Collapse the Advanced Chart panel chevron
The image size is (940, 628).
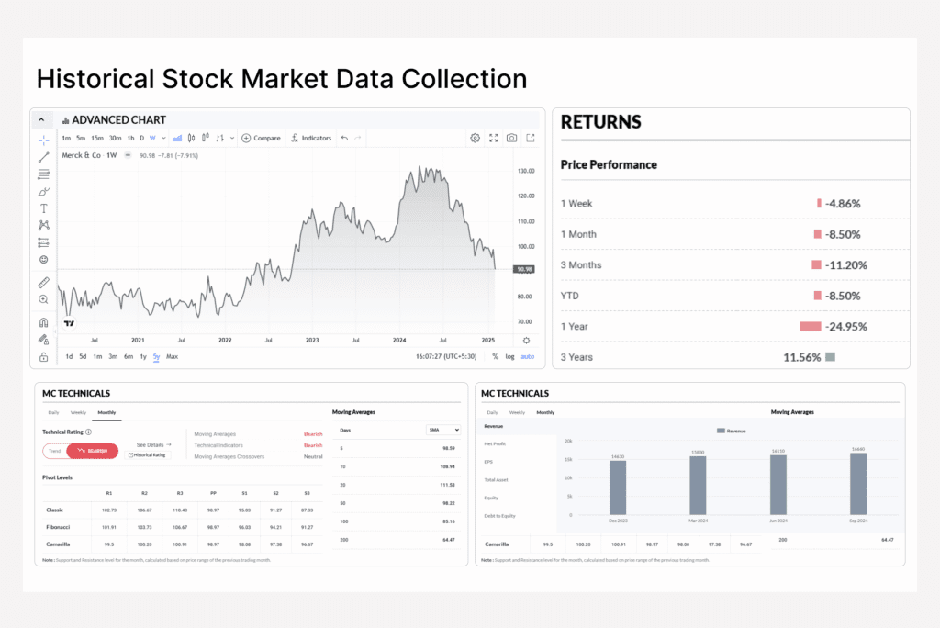point(42,119)
